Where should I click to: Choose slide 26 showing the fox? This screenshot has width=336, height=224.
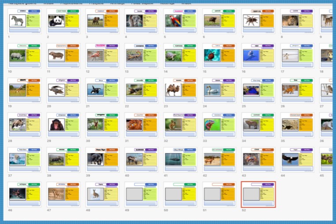click(297, 91)
